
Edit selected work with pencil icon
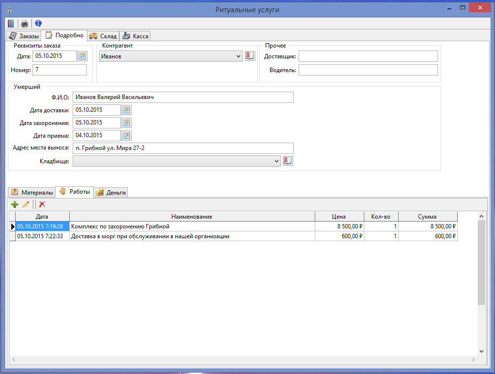pos(26,204)
